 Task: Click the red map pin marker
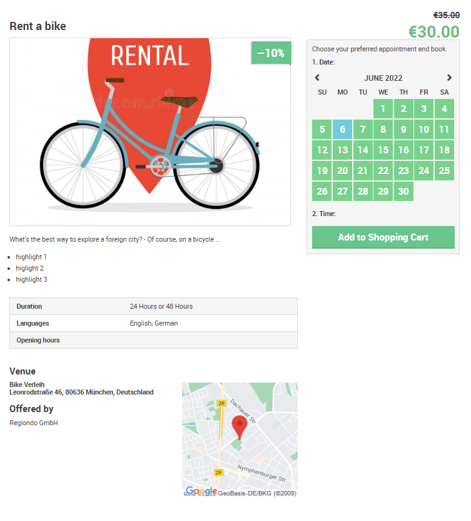click(x=240, y=427)
